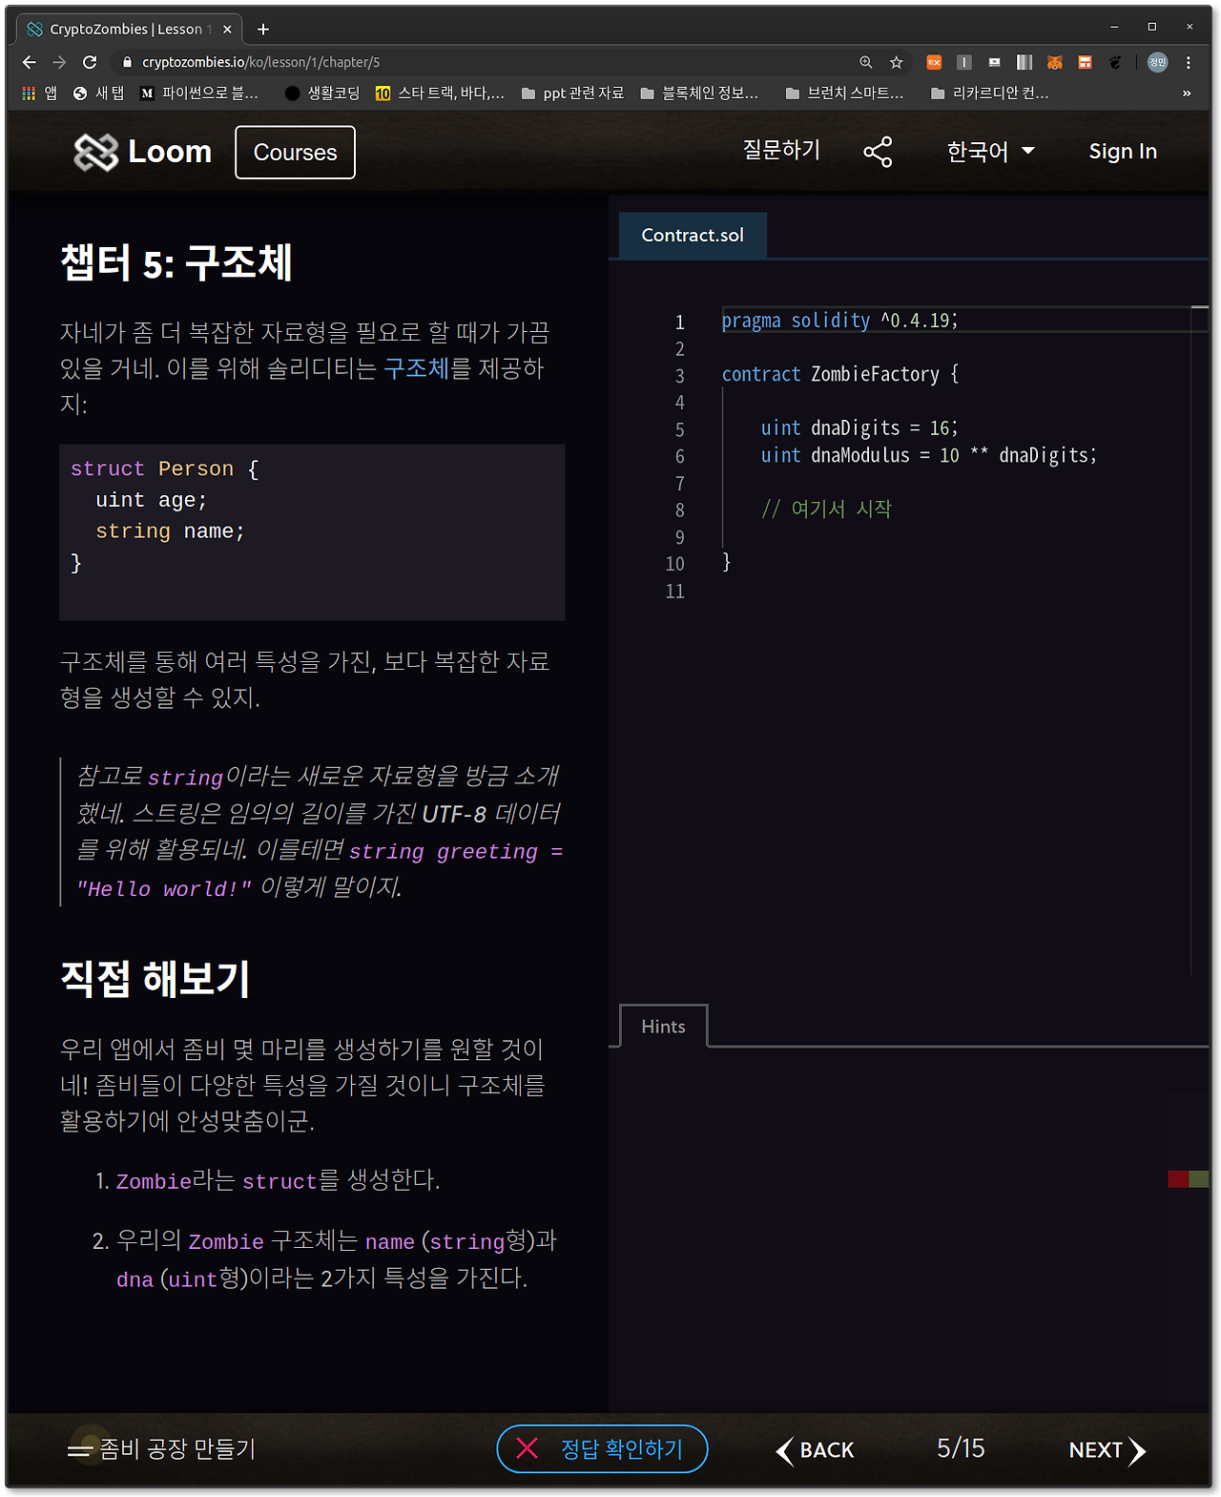The height and width of the screenshot is (1497, 1221).
Task: Click the 구조체 link in the lesson text
Action: tap(416, 369)
